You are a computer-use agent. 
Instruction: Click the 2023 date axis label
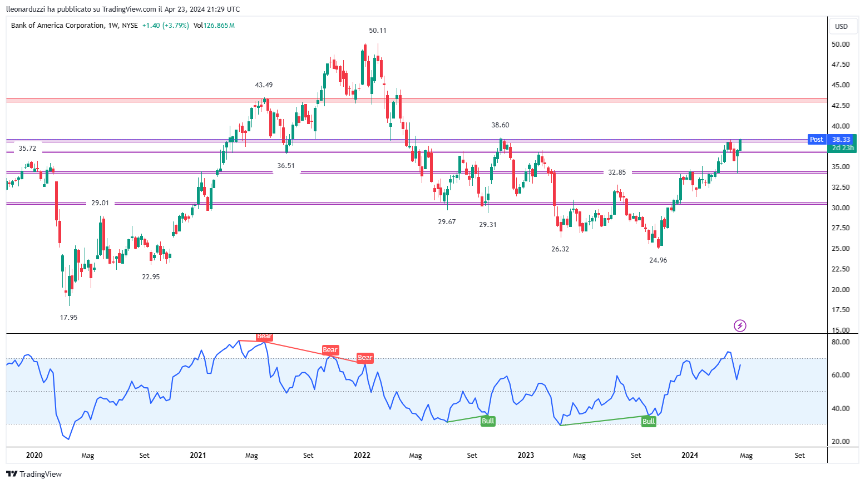[526, 455]
